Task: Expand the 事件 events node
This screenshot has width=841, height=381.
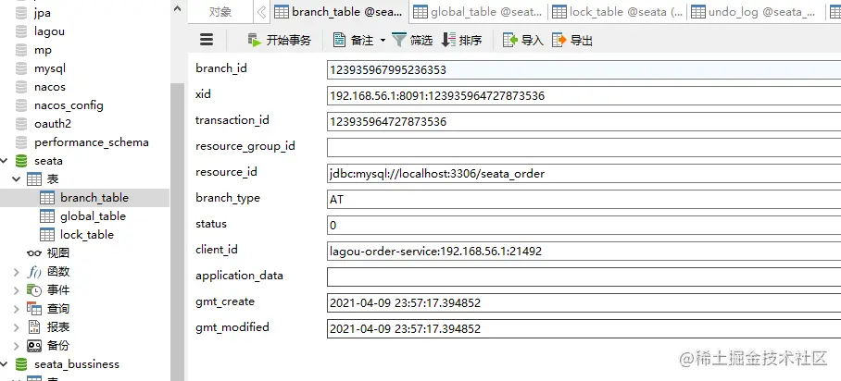Action: click(17, 290)
